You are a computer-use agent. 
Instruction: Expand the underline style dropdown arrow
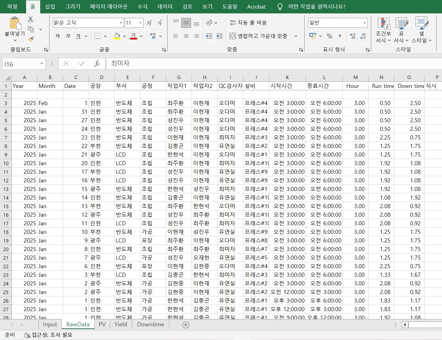86,36
